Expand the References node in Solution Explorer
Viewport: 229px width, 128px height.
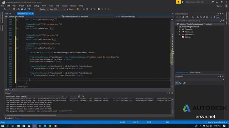click(x=180, y=32)
